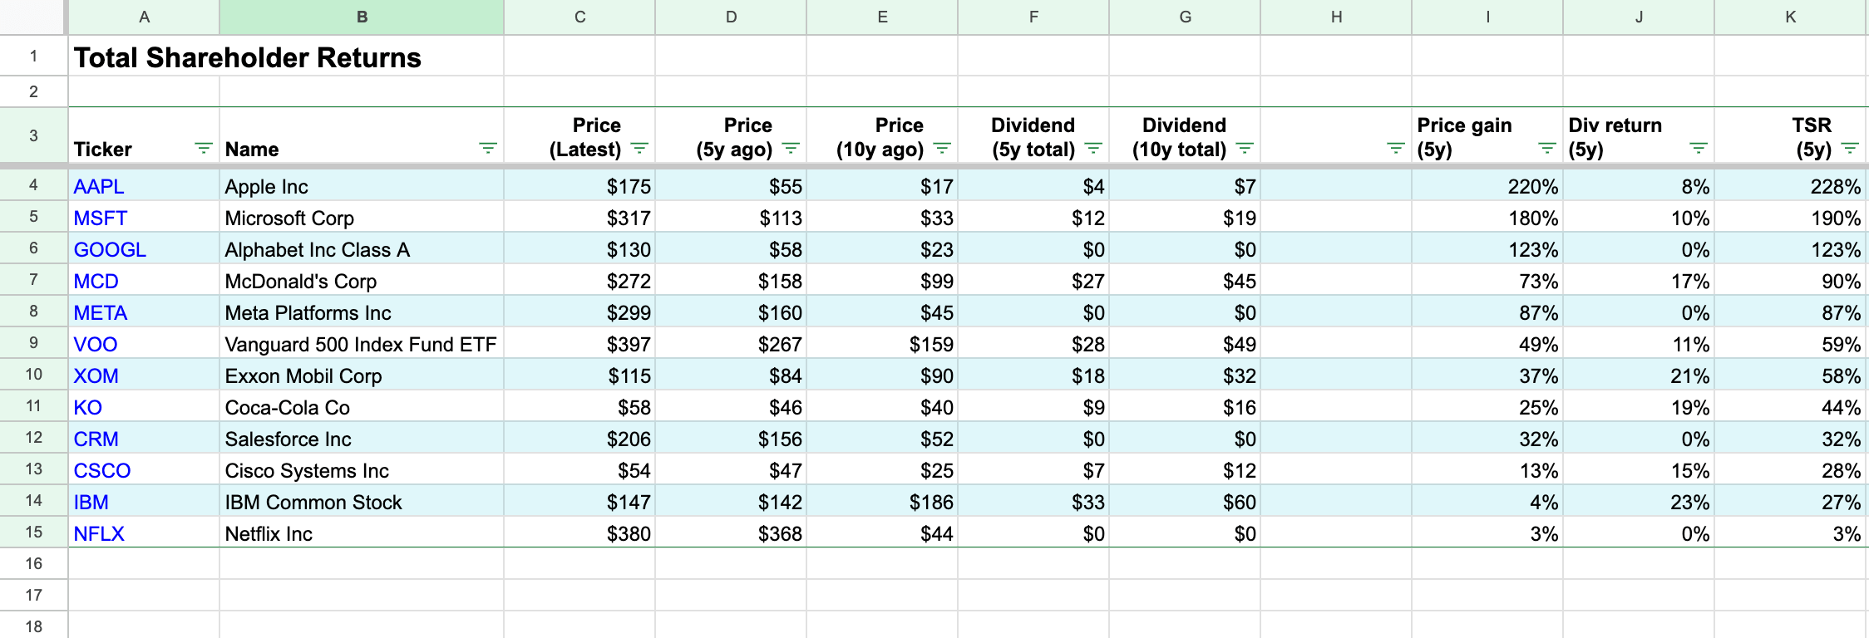Select the Meta Platforms Inc cell
The image size is (1869, 638).
pos(362,312)
